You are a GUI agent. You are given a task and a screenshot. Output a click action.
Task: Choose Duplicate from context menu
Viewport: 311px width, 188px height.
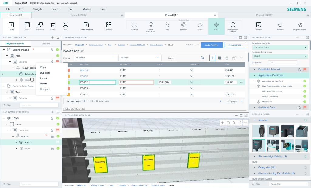coord(45,73)
